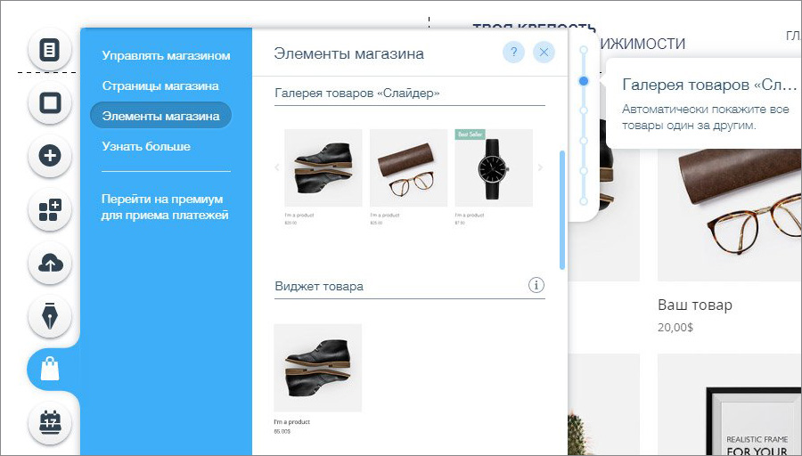The width and height of the screenshot is (802, 456).
Task: Click the Add elements plus icon
Action: 50,155
